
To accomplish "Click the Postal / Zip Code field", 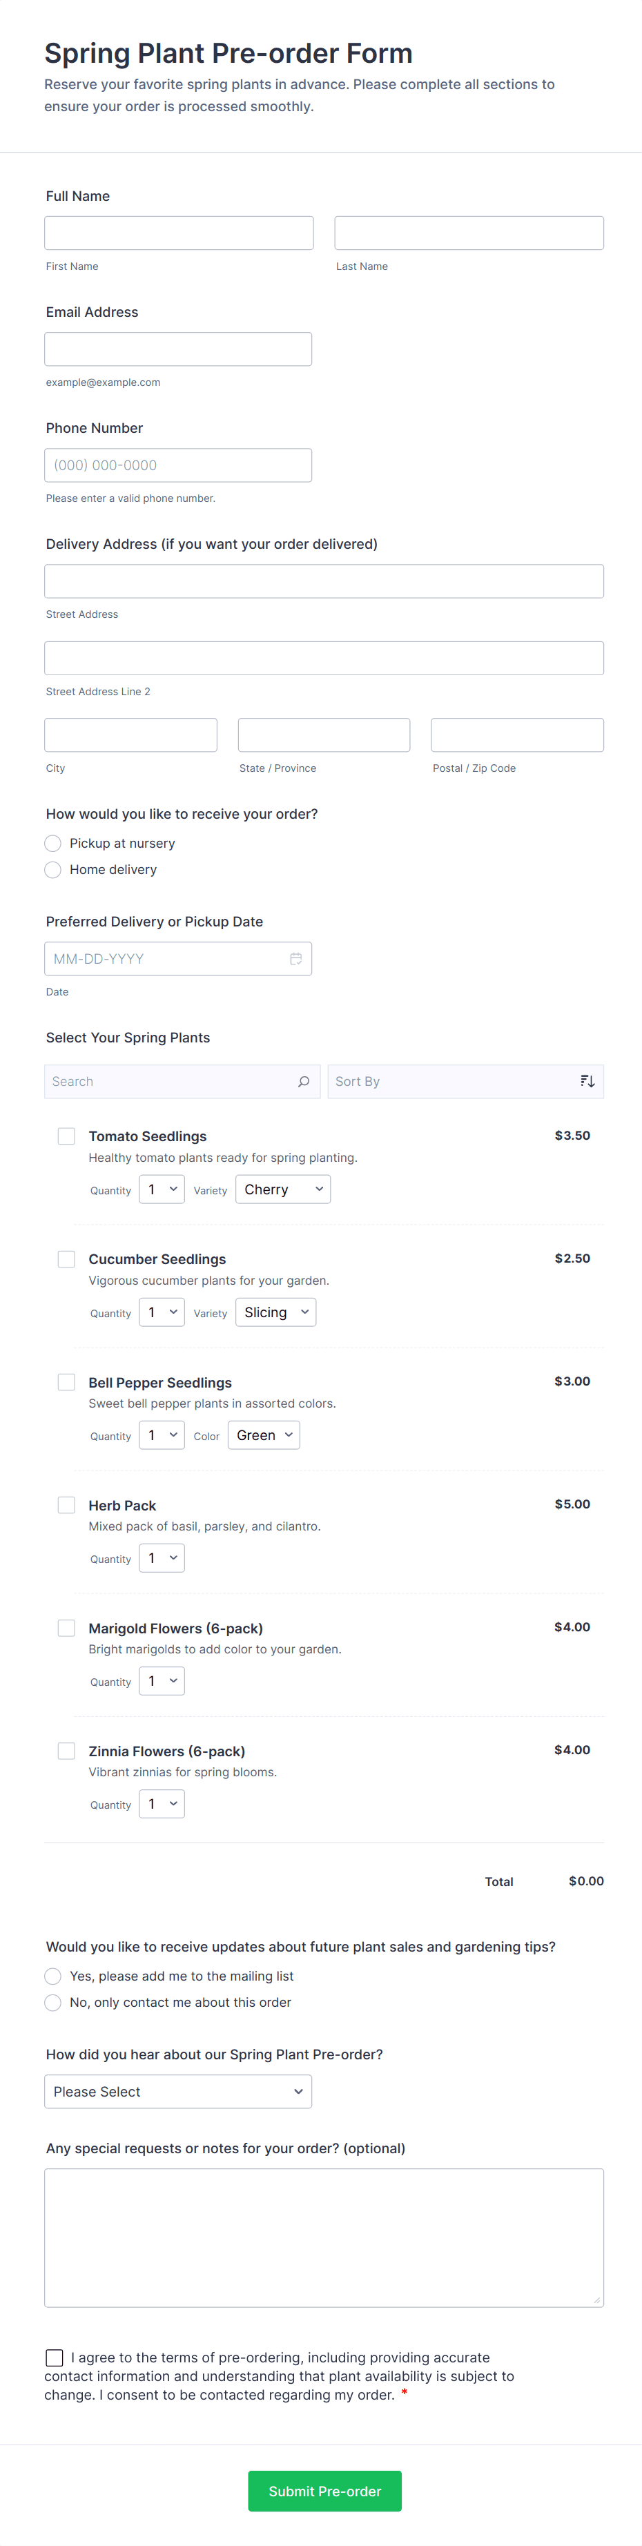I will tap(516, 735).
